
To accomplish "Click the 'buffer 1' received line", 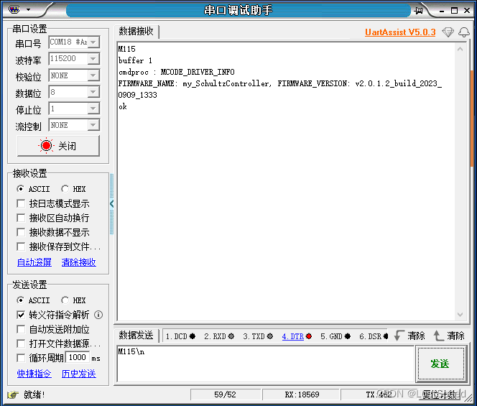I will (135, 60).
